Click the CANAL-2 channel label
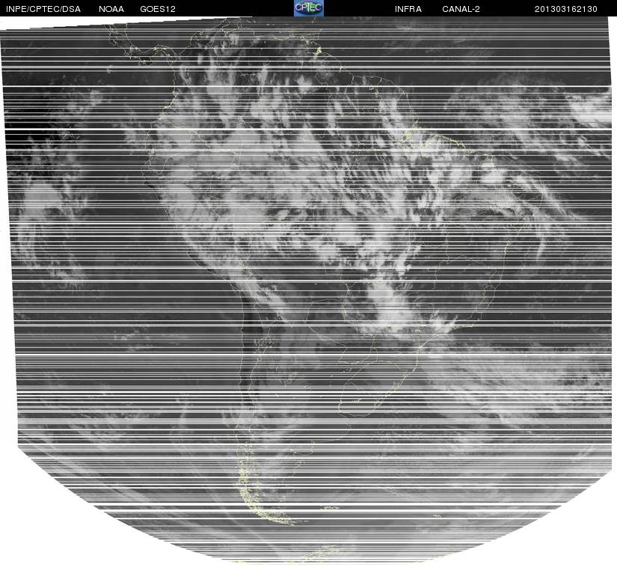Screen dimensions: 617x565 click(461, 9)
